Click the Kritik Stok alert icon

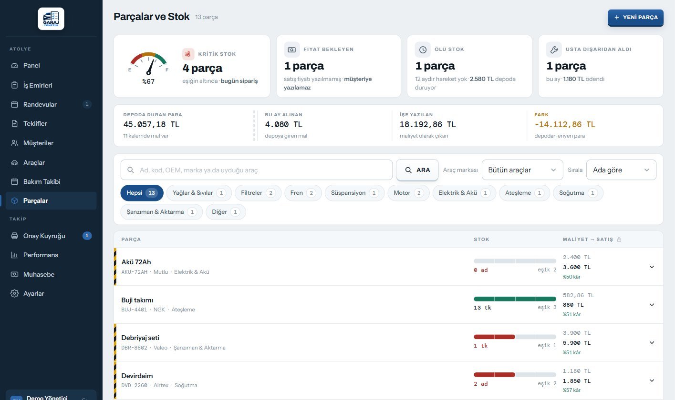click(x=188, y=54)
